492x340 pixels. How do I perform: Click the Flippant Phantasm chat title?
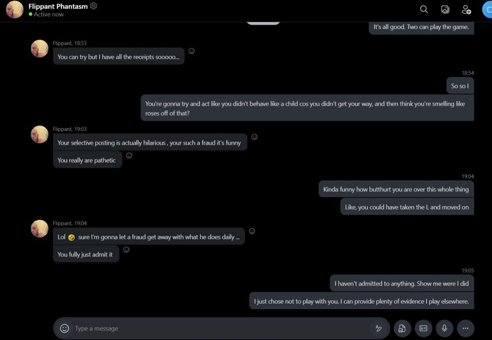[x=58, y=6]
